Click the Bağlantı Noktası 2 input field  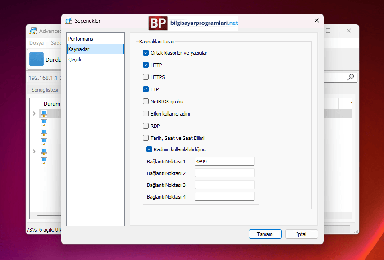pyautogui.click(x=224, y=173)
